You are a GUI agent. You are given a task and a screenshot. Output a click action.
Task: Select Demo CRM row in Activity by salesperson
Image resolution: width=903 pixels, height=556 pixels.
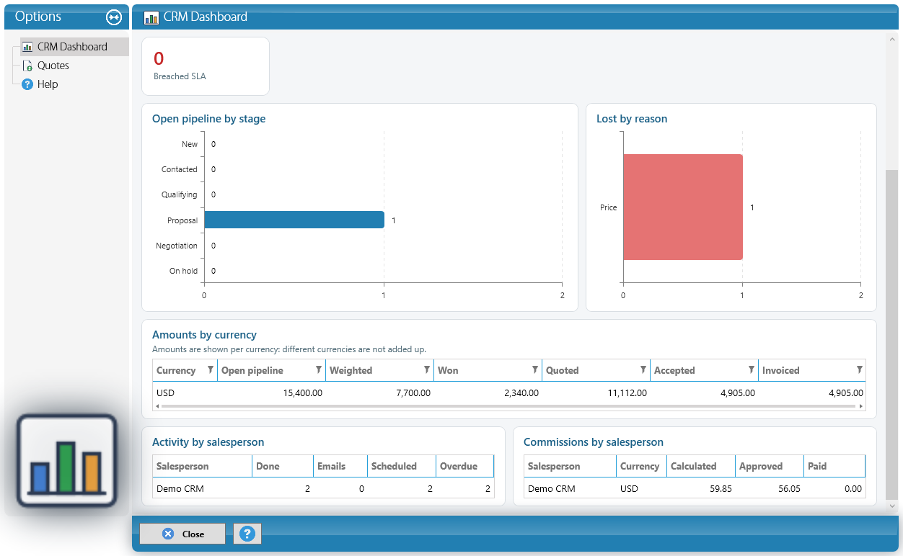coord(323,489)
